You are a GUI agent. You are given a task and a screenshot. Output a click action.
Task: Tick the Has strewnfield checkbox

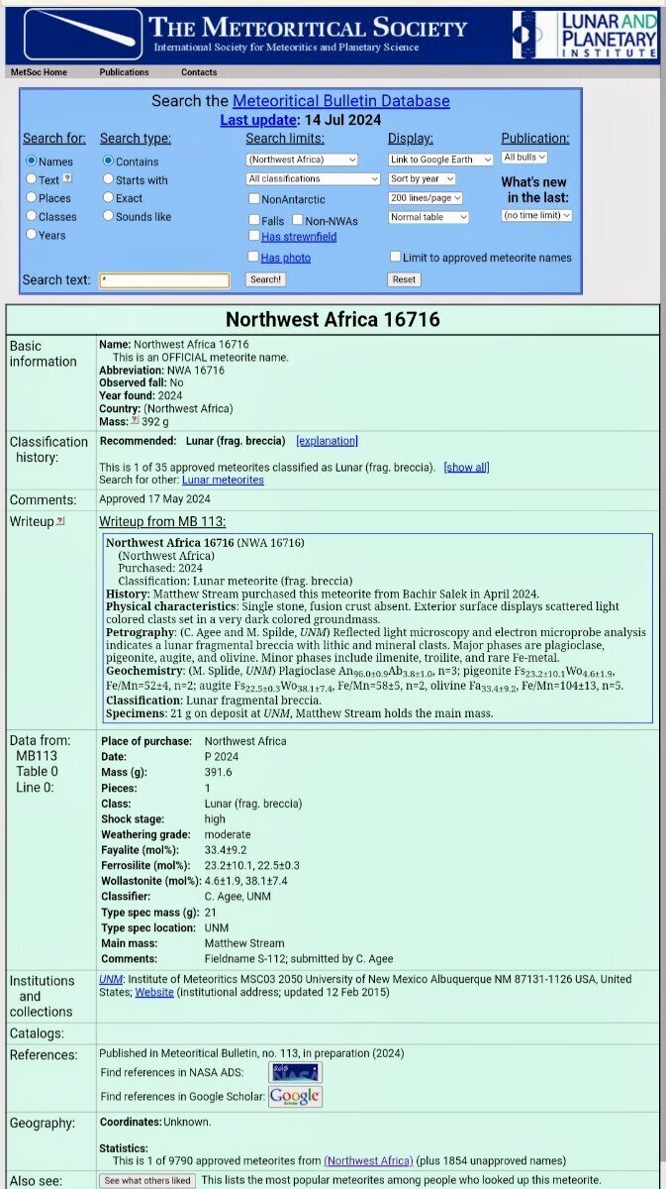click(x=254, y=237)
